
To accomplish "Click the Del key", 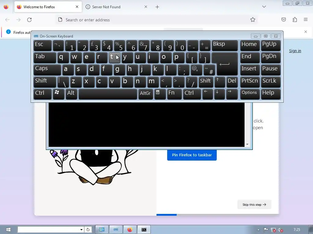I will (232, 82).
